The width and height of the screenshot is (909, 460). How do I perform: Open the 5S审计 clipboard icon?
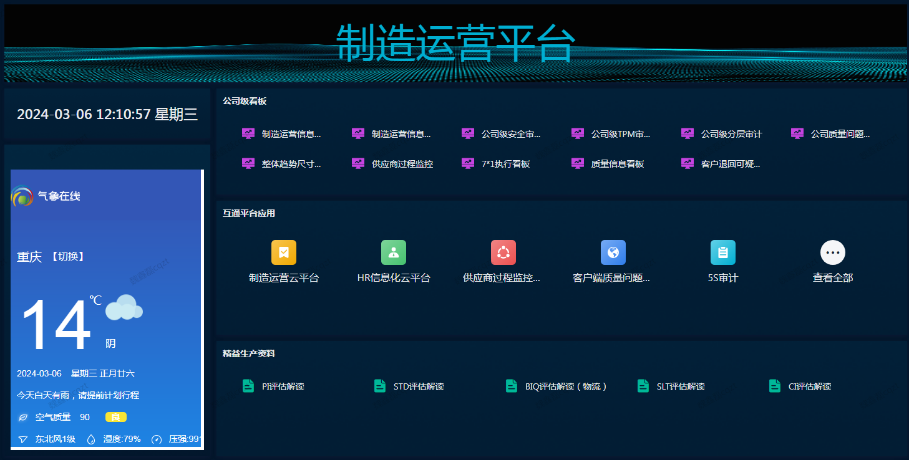click(722, 252)
